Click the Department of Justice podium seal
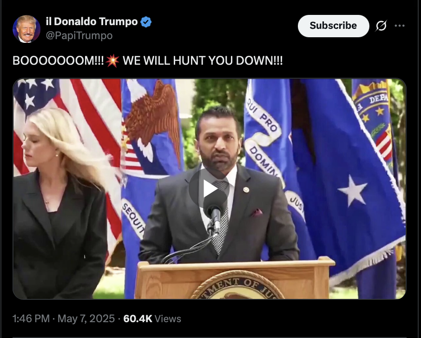Viewport: 421px width, 338px height. [237, 285]
